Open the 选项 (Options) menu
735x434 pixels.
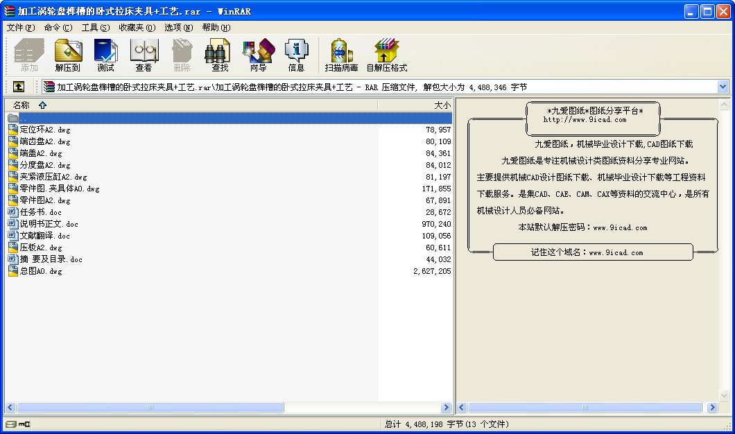point(178,28)
